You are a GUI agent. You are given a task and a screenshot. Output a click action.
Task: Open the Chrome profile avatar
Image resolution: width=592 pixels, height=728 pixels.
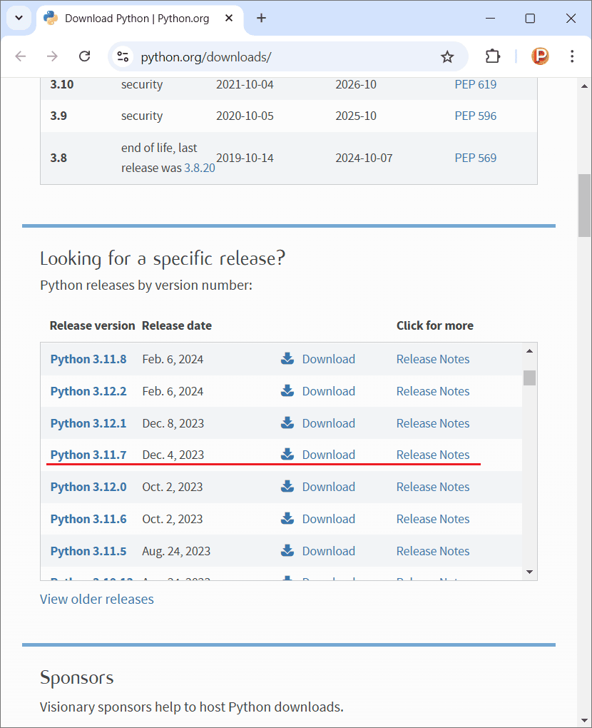point(540,56)
